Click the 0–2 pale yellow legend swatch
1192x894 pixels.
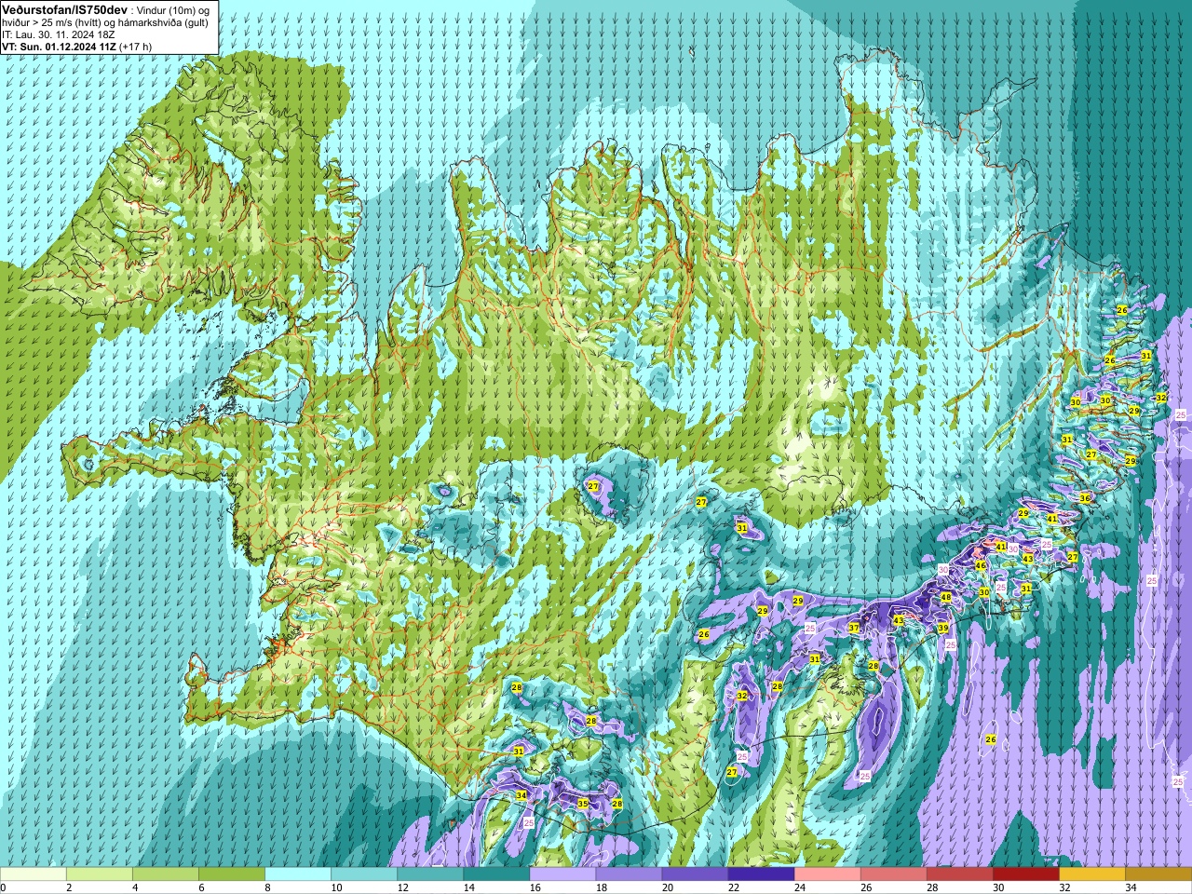click(34, 874)
